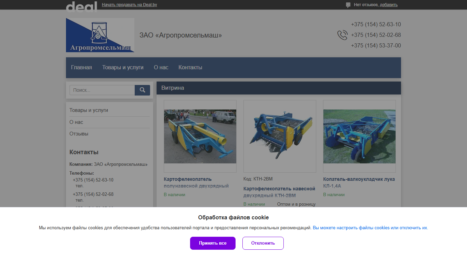Open Копатель-валкоукладчик лука КЛ-1,4А link
This screenshot has width=467, height=262.
click(359, 183)
